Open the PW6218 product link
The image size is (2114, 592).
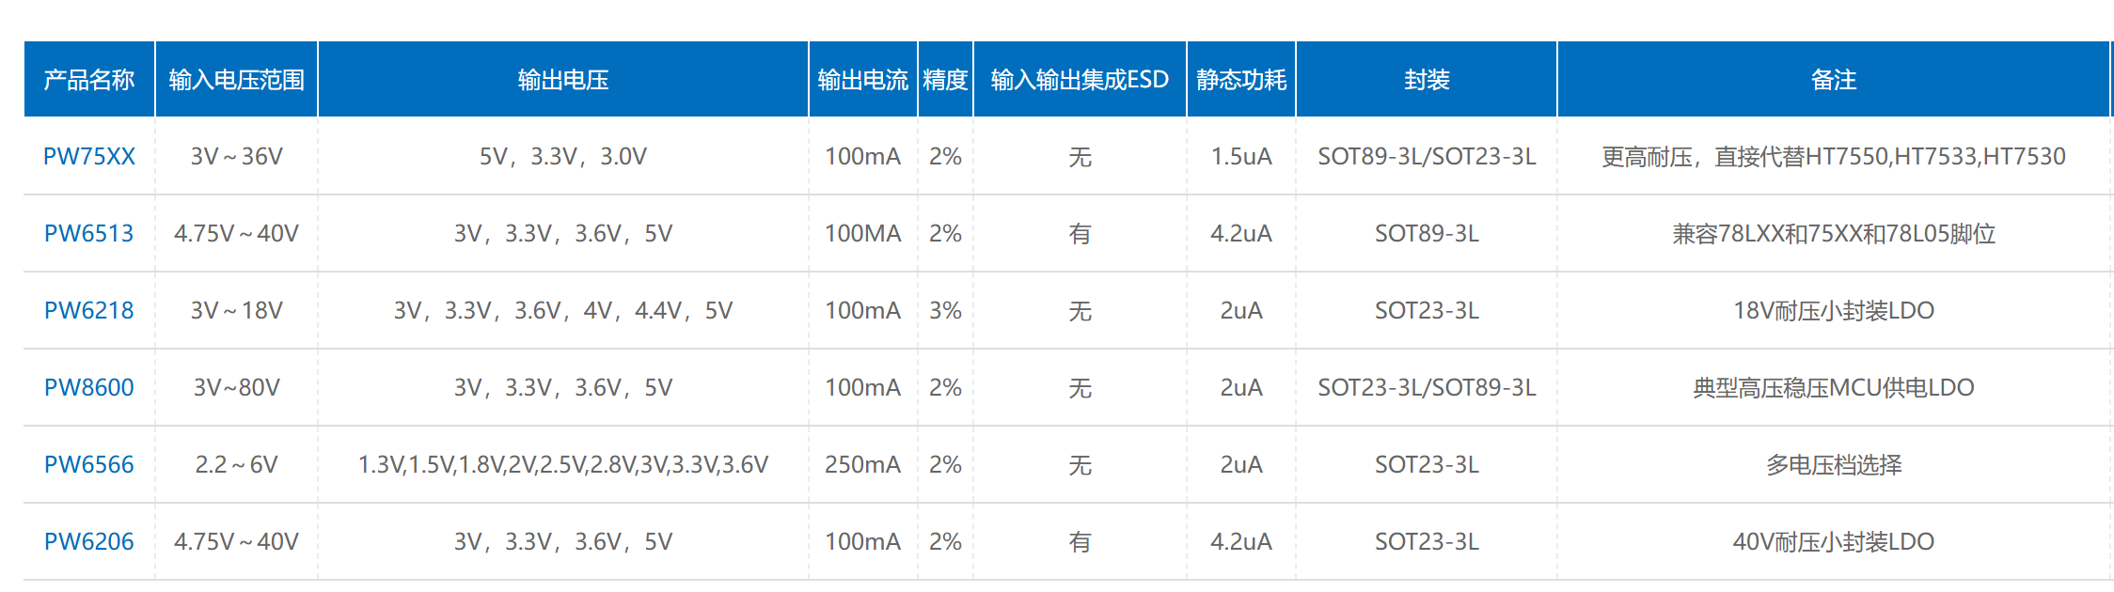click(89, 310)
